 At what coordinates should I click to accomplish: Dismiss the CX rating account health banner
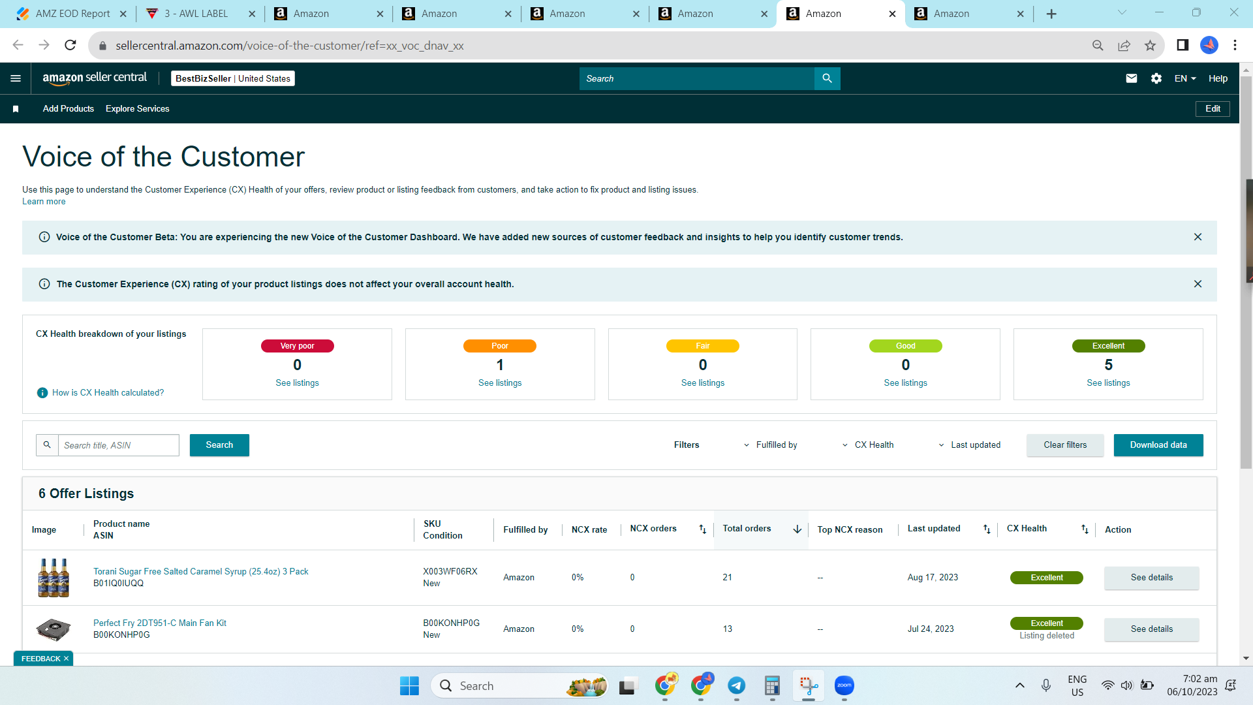pos(1198,284)
